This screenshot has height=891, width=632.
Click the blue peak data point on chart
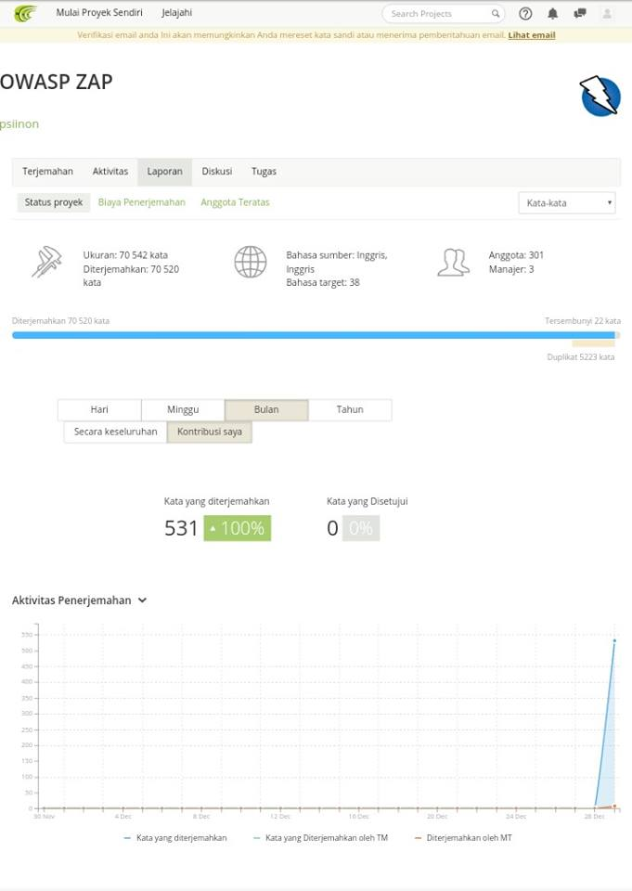coord(614,640)
